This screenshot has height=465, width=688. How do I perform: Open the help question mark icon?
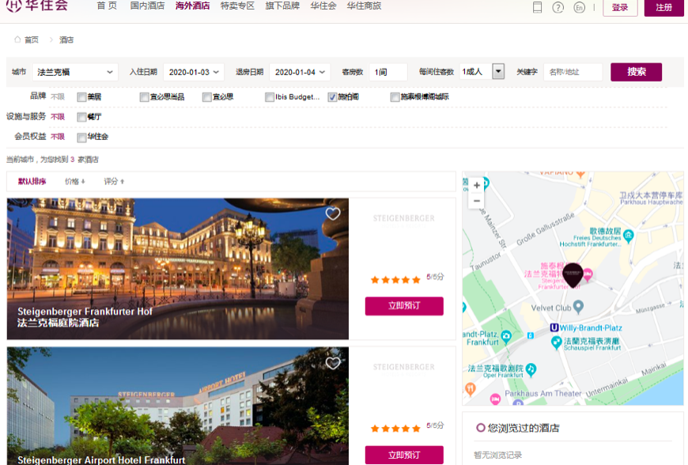(x=558, y=7)
